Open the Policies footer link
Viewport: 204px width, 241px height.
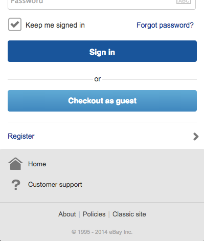pyautogui.click(x=94, y=214)
